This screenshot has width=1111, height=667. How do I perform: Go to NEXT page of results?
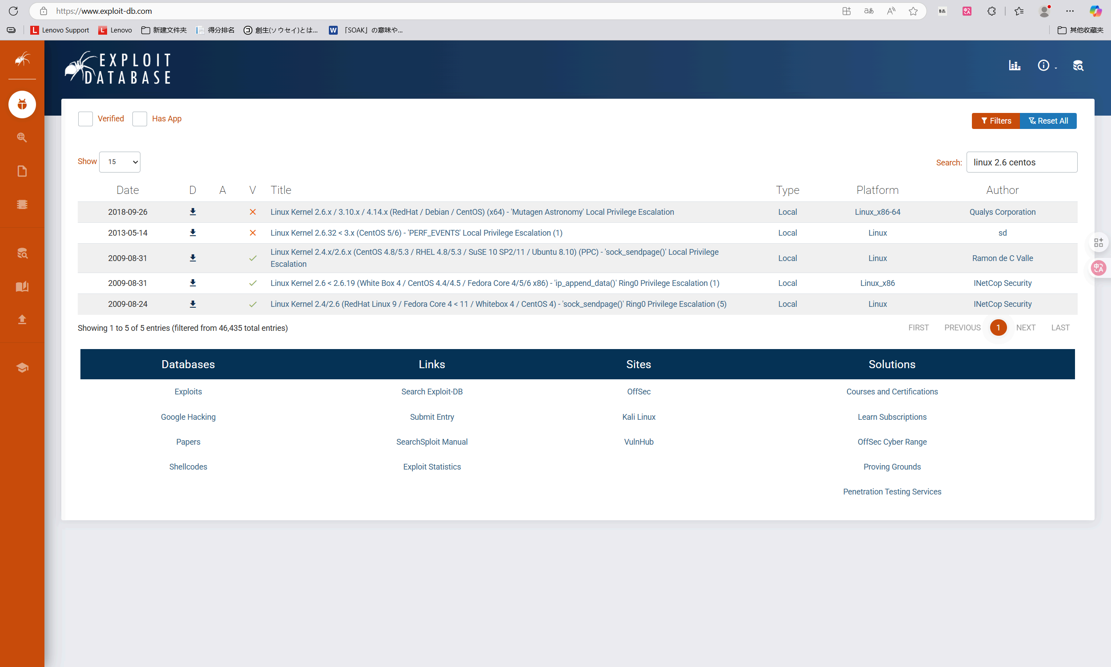coord(1025,328)
